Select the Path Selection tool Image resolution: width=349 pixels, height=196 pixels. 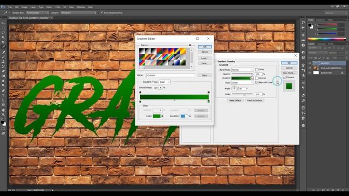pyautogui.click(x=3, y=100)
